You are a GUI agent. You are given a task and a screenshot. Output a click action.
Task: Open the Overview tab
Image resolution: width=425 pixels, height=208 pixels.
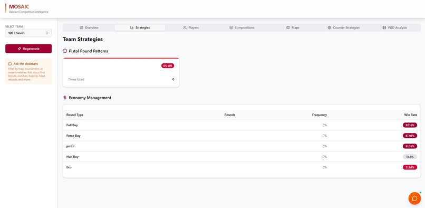[x=89, y=27]
